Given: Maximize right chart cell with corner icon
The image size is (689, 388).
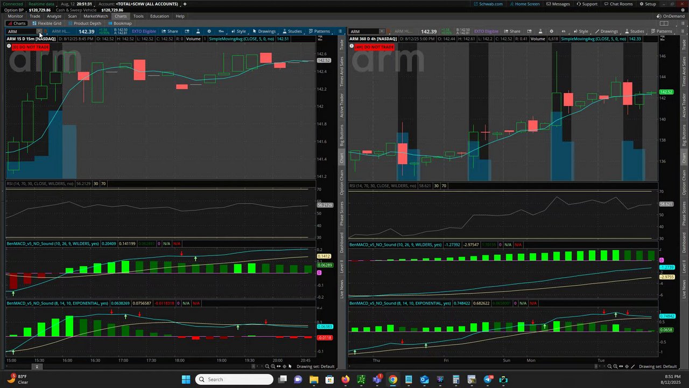Looking at the screenshot, I should pyautogui.click(x=663, y=38).
